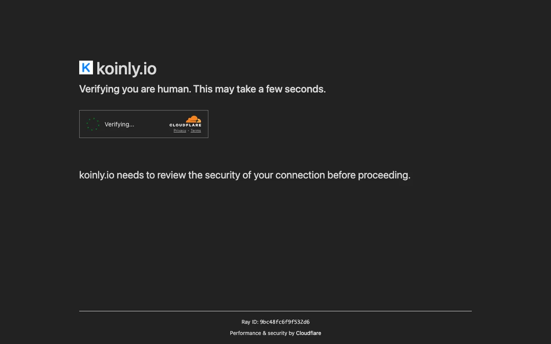Click the horizontal divider above the footer

(275, 311)
